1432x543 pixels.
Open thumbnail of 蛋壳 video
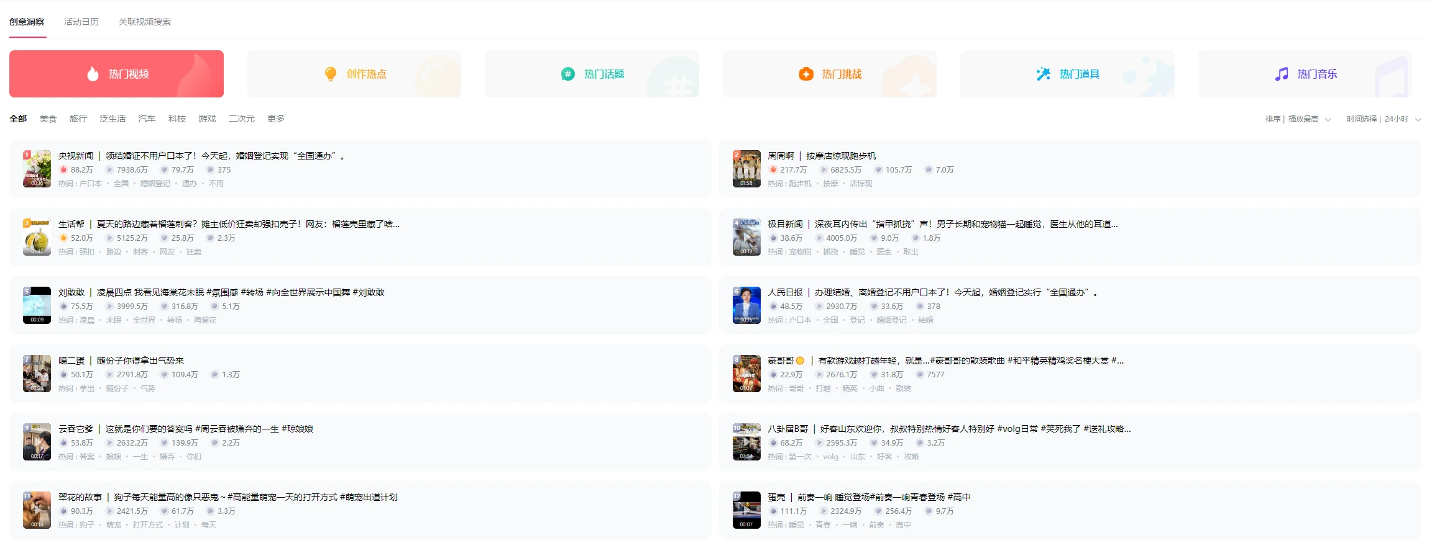coord(746,510)
